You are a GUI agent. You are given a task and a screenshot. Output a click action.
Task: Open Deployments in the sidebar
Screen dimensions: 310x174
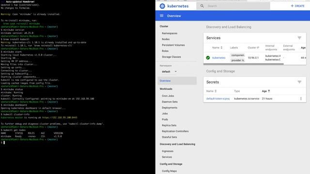click(170, 108)
